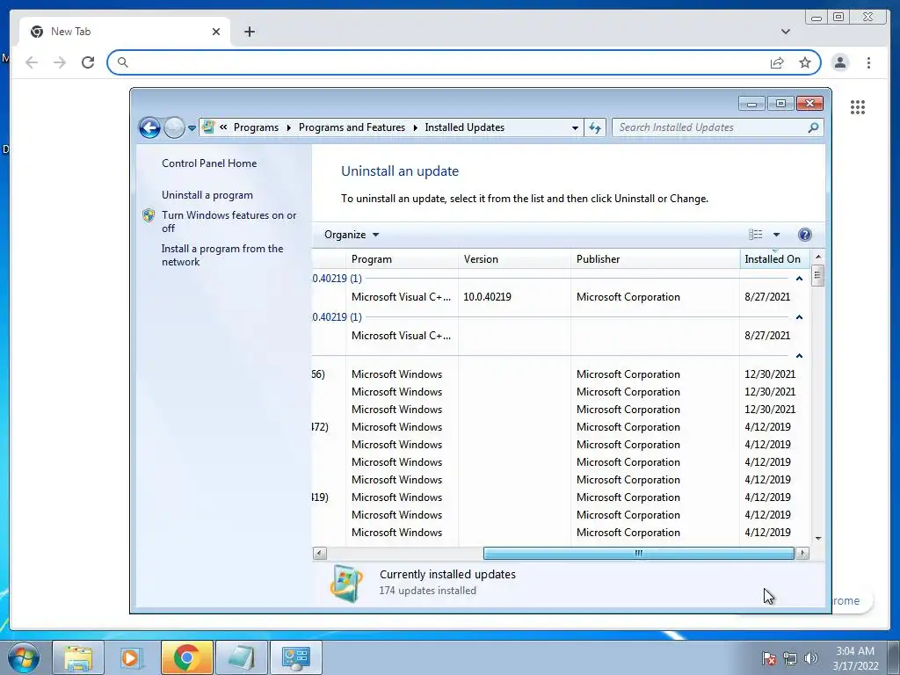
Task: Collapse the second 0.40219 (1) group
Action: click(x=799, y=316)
